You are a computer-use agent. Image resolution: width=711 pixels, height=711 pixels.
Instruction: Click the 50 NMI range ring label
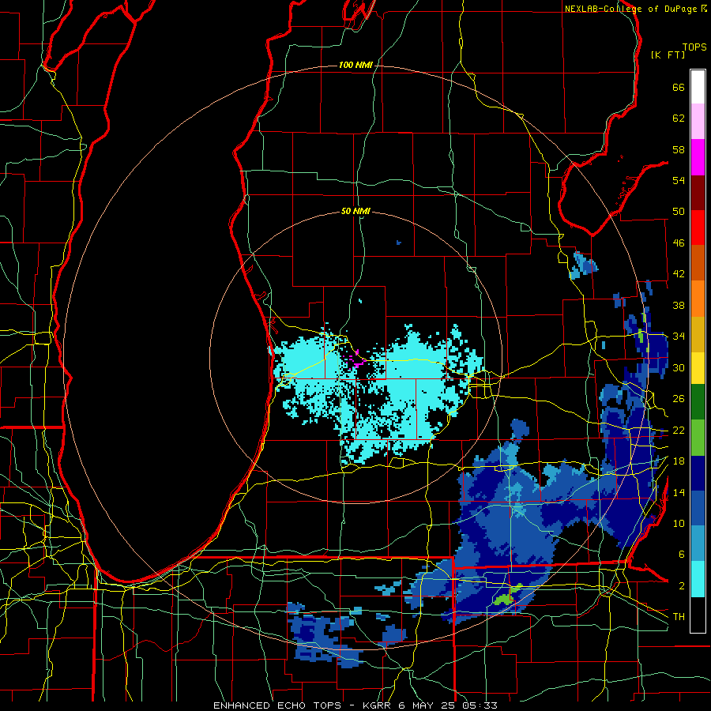355,211
